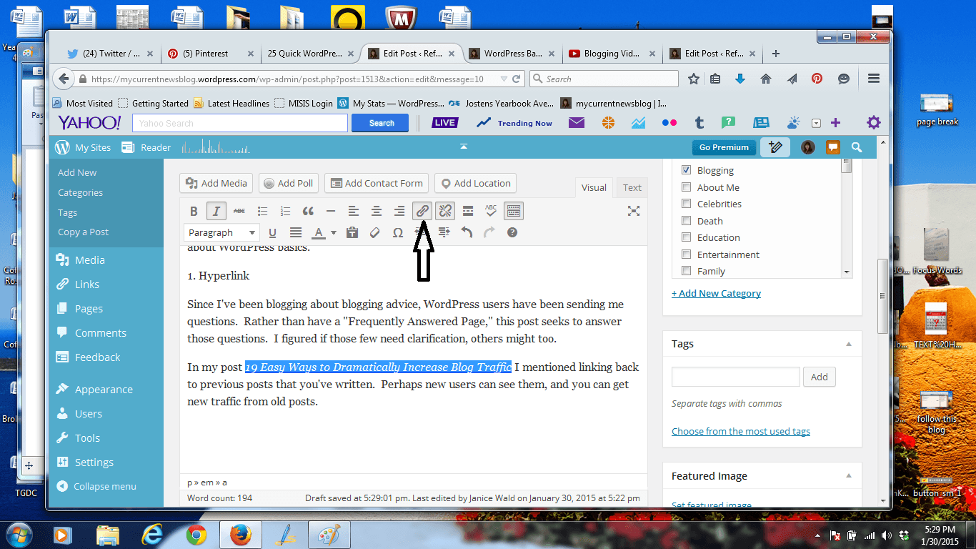Click Add New Category link
Viewport: 976px width, 549px height.
[x=716, y=293]
